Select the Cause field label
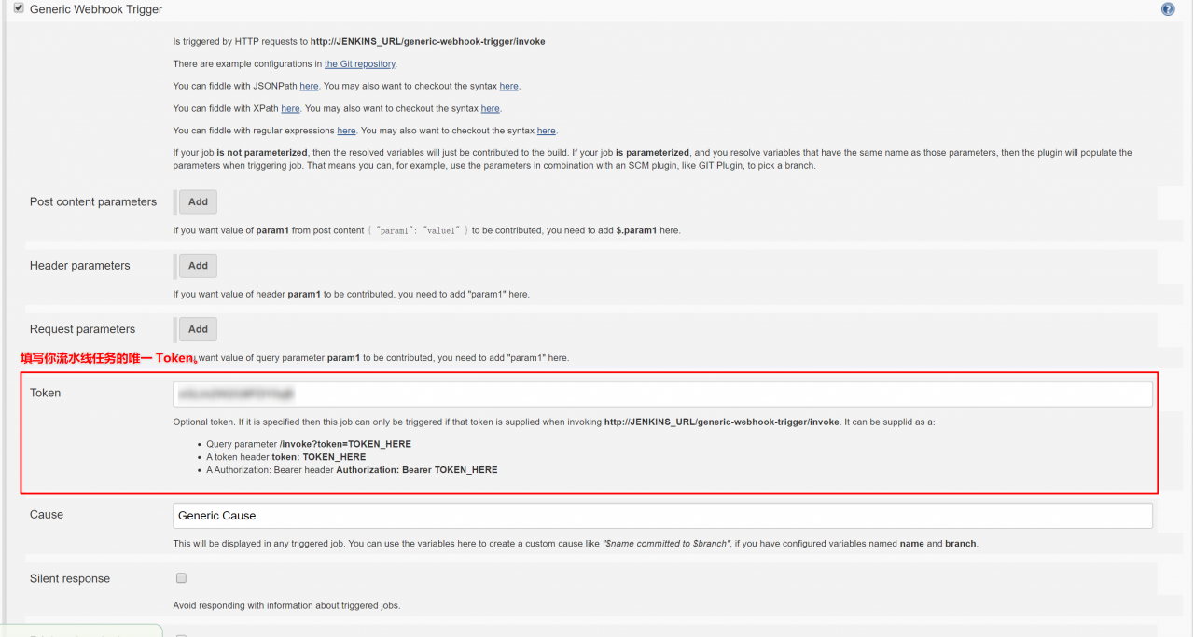 (x=47, y=515)
